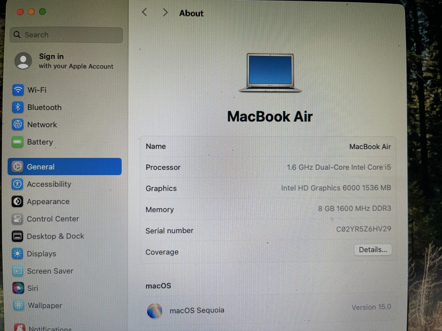This screenshot has width=442, height=331.
Task: Open Coverage Details button
Action: click(373, 250)
